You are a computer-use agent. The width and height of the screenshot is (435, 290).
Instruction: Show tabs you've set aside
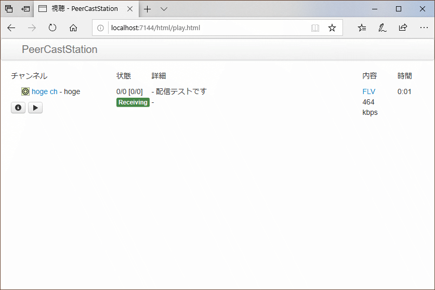coord(9,9)
